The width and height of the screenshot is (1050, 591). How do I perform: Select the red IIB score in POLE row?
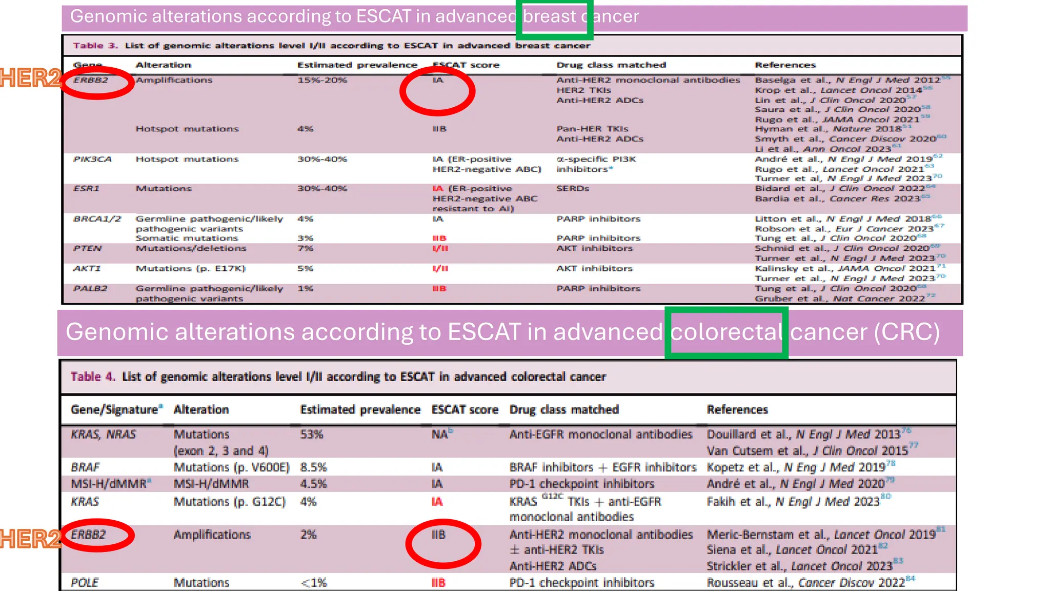click(438, 583)
